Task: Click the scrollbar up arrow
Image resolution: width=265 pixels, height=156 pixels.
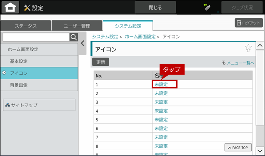Action: pos(260,45)
